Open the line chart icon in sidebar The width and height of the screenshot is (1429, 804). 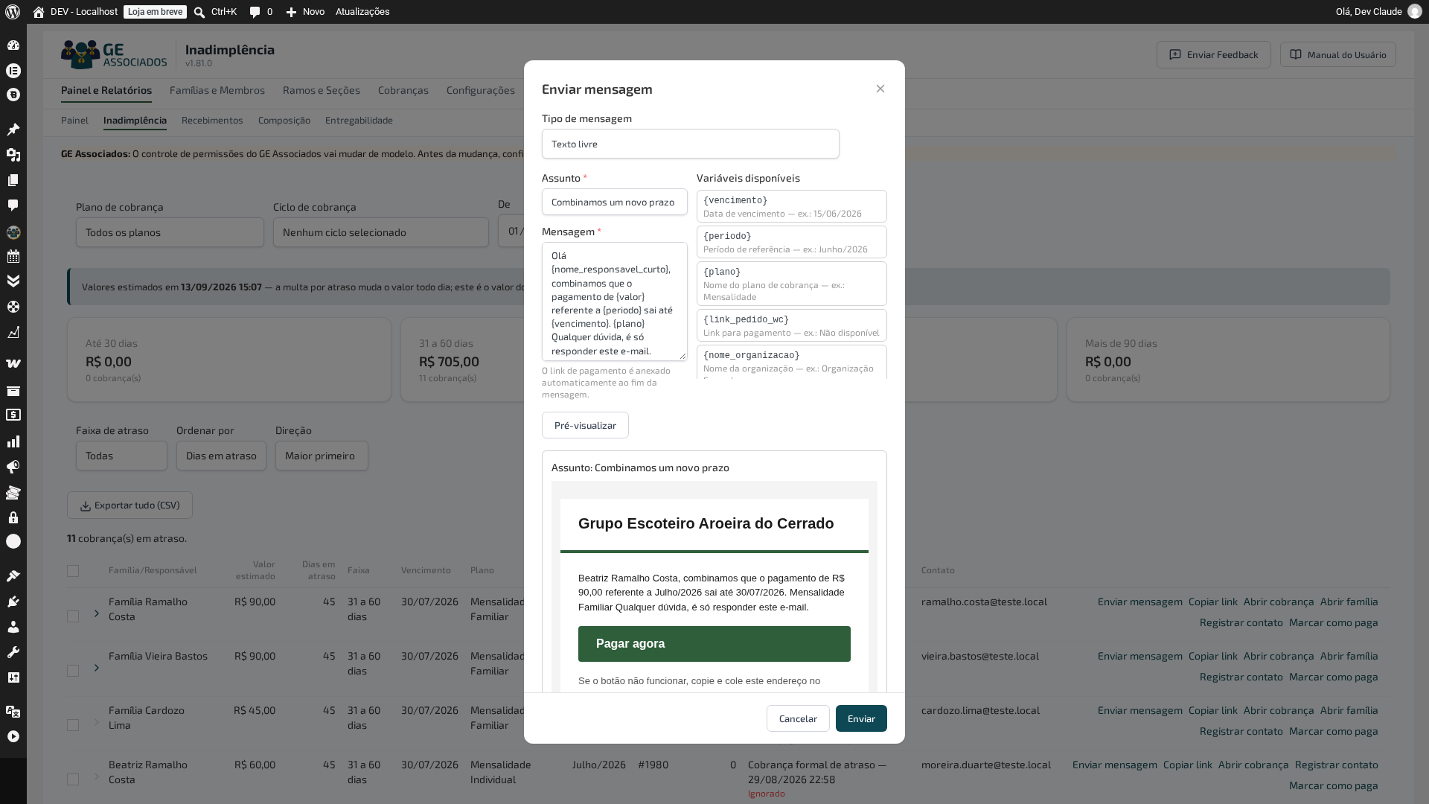click(13, 332)
